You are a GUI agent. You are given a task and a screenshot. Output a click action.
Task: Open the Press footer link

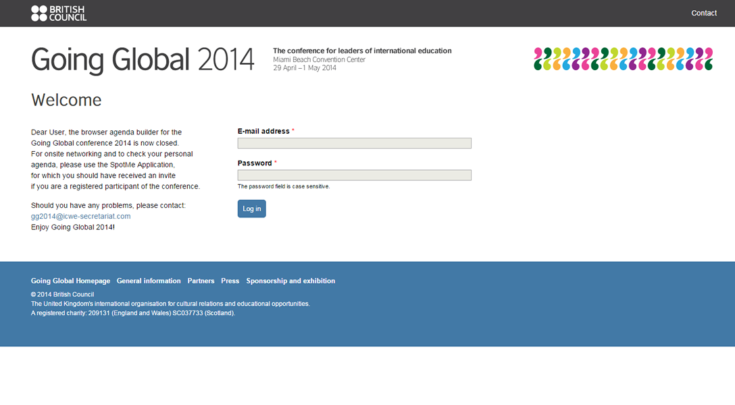(230, 281)
